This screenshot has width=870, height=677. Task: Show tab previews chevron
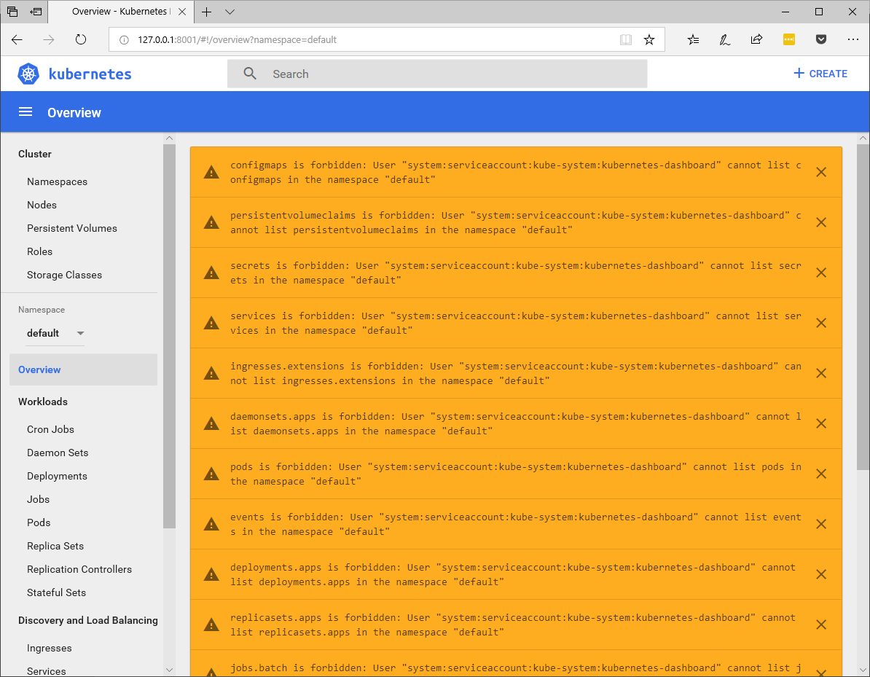[x=230, y=12]
